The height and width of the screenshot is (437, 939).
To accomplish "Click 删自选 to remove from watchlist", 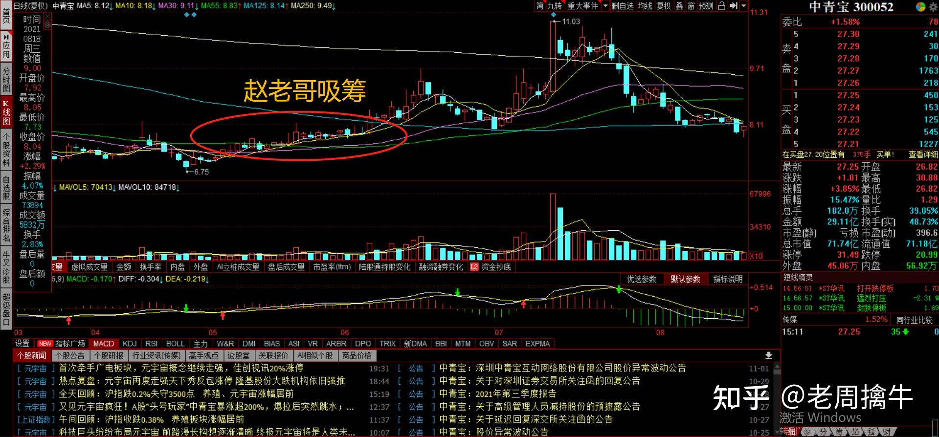I will click(x=623, y=6).
